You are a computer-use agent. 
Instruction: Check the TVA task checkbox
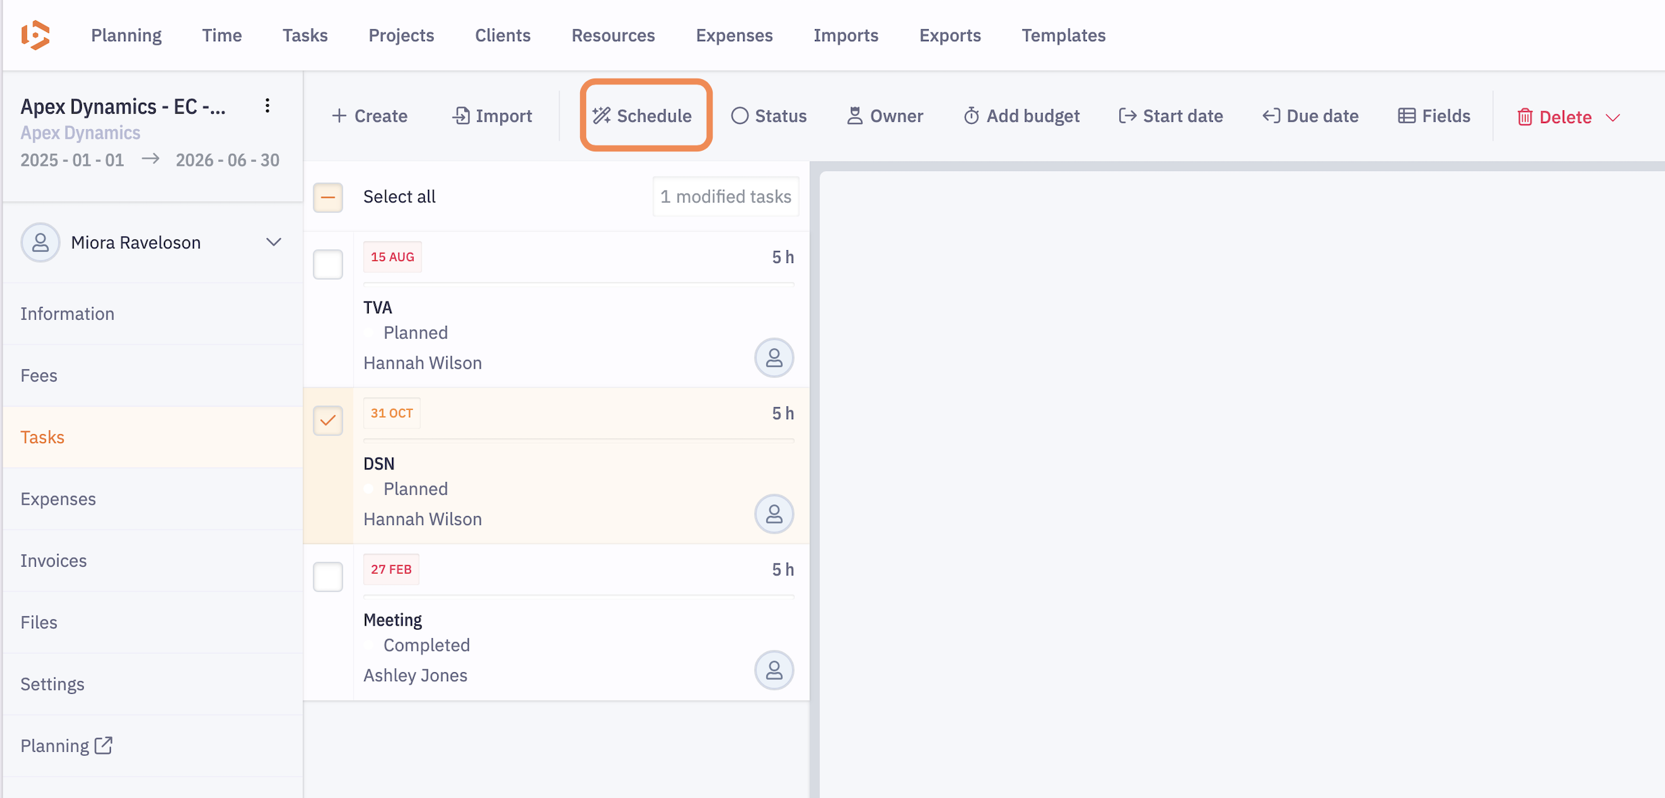[x=328, y=264]
